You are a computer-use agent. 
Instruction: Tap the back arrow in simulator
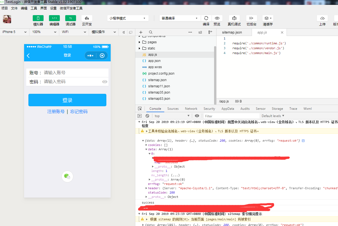(28, 55)
